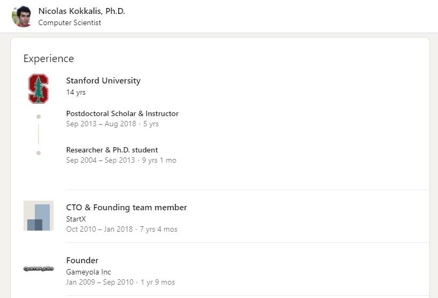Click the StartX company name

coord(75,219)
